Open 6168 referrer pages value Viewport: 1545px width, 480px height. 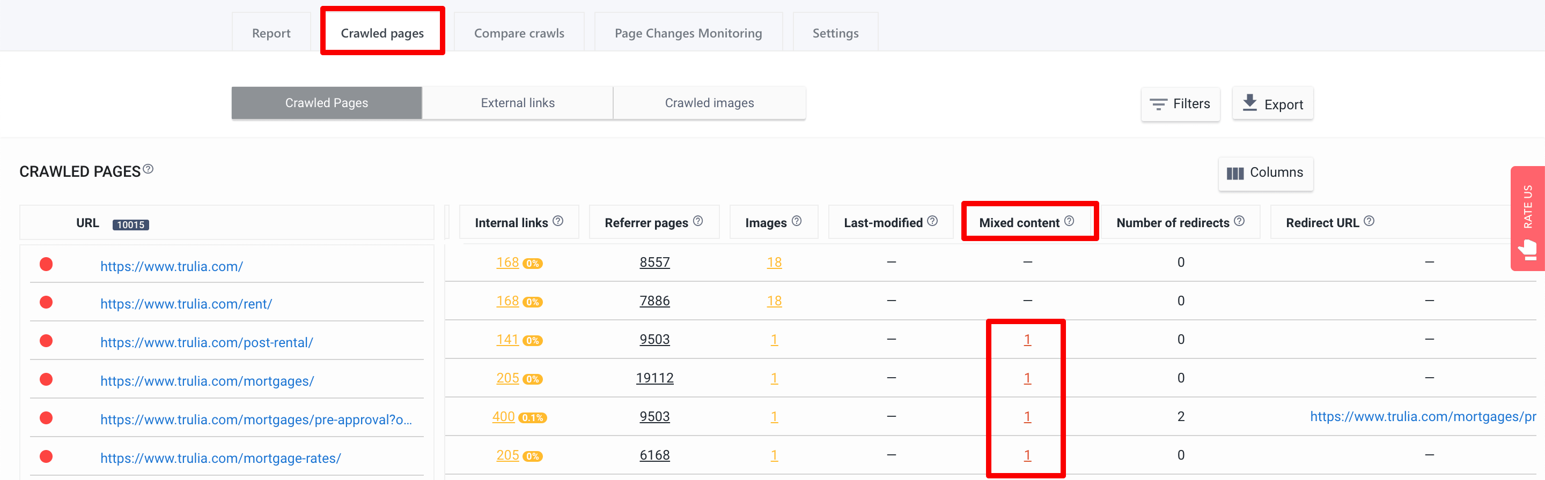[x=654, y=455]
